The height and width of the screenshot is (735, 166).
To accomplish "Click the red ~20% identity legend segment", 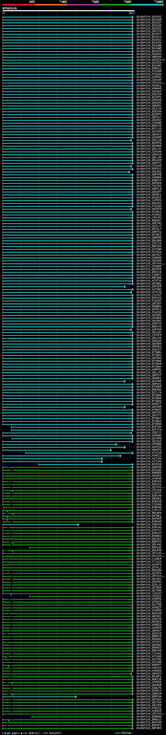I will pyautogui.click(x=18, y=5).
